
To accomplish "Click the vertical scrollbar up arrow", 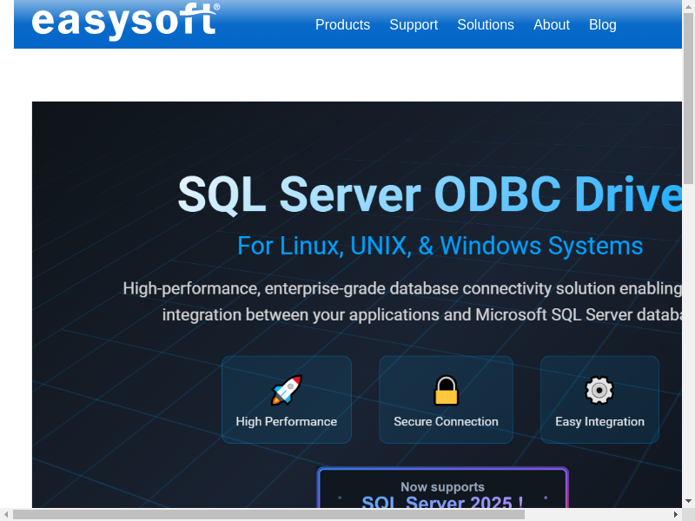I will 688,6.
